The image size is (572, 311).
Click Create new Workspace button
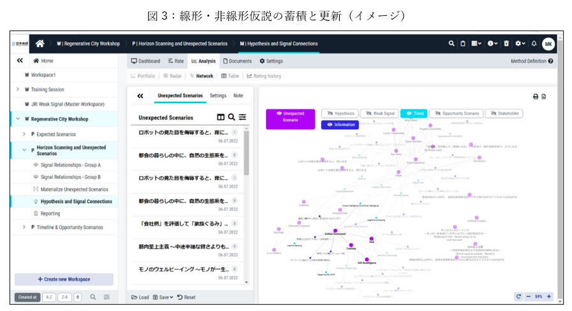64,279
